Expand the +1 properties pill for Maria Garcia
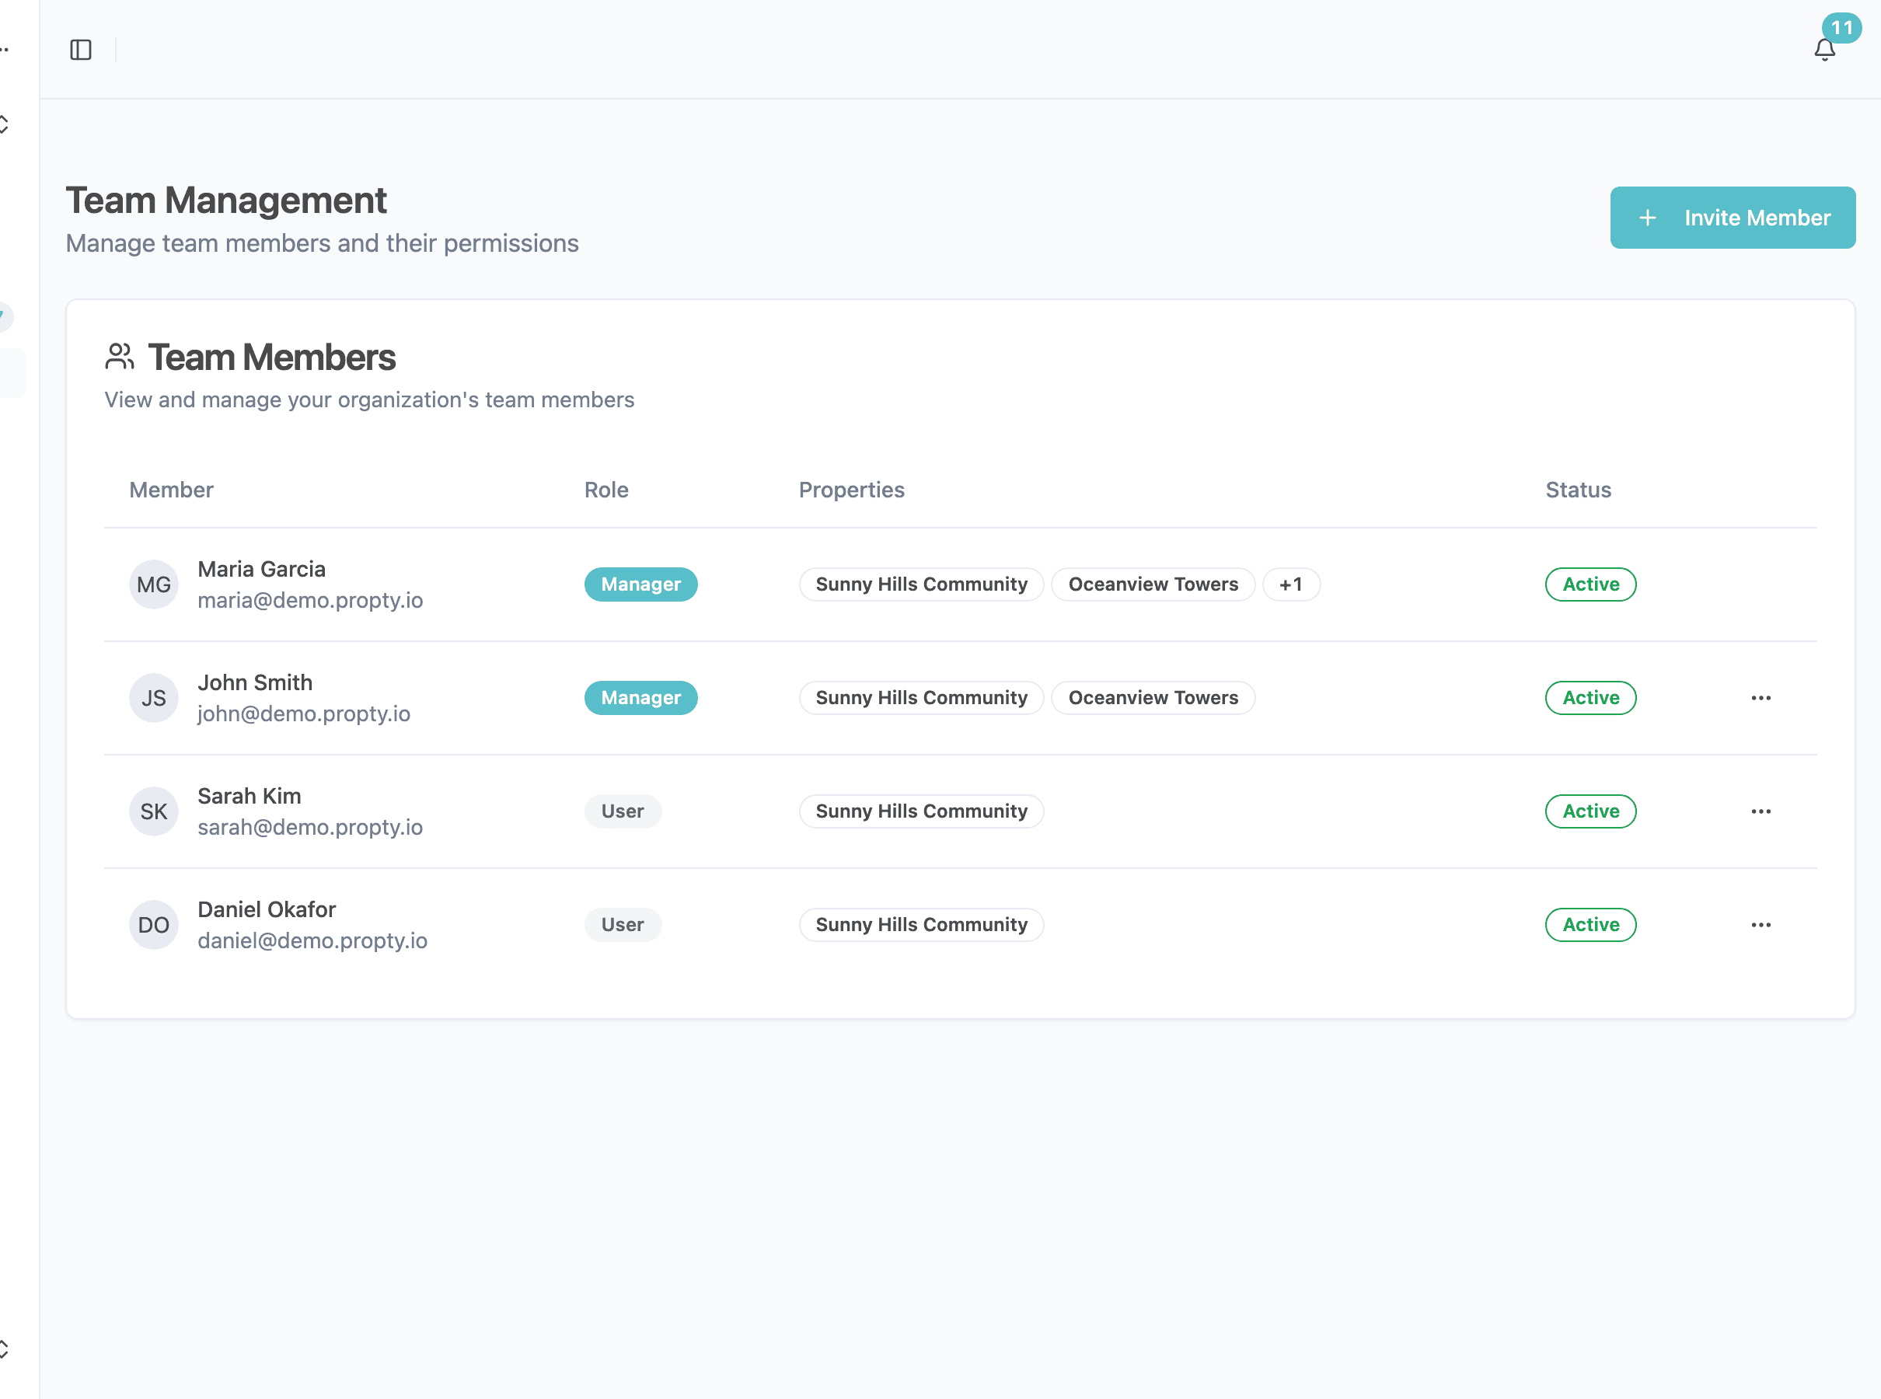 click(x=1292, y=584)
